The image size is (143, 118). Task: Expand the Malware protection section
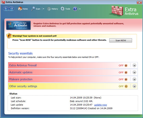click(x=134, y=79)
